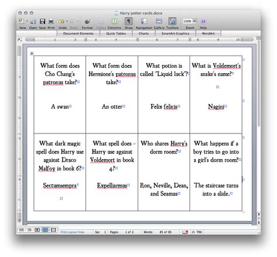Open Help with the purple icon
This screenshot has height=257, width=277.
point(203,21)
